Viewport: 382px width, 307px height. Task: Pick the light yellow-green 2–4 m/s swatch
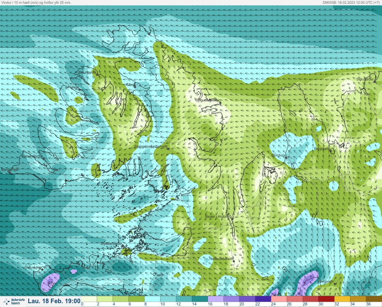click(x=105, y=299)
